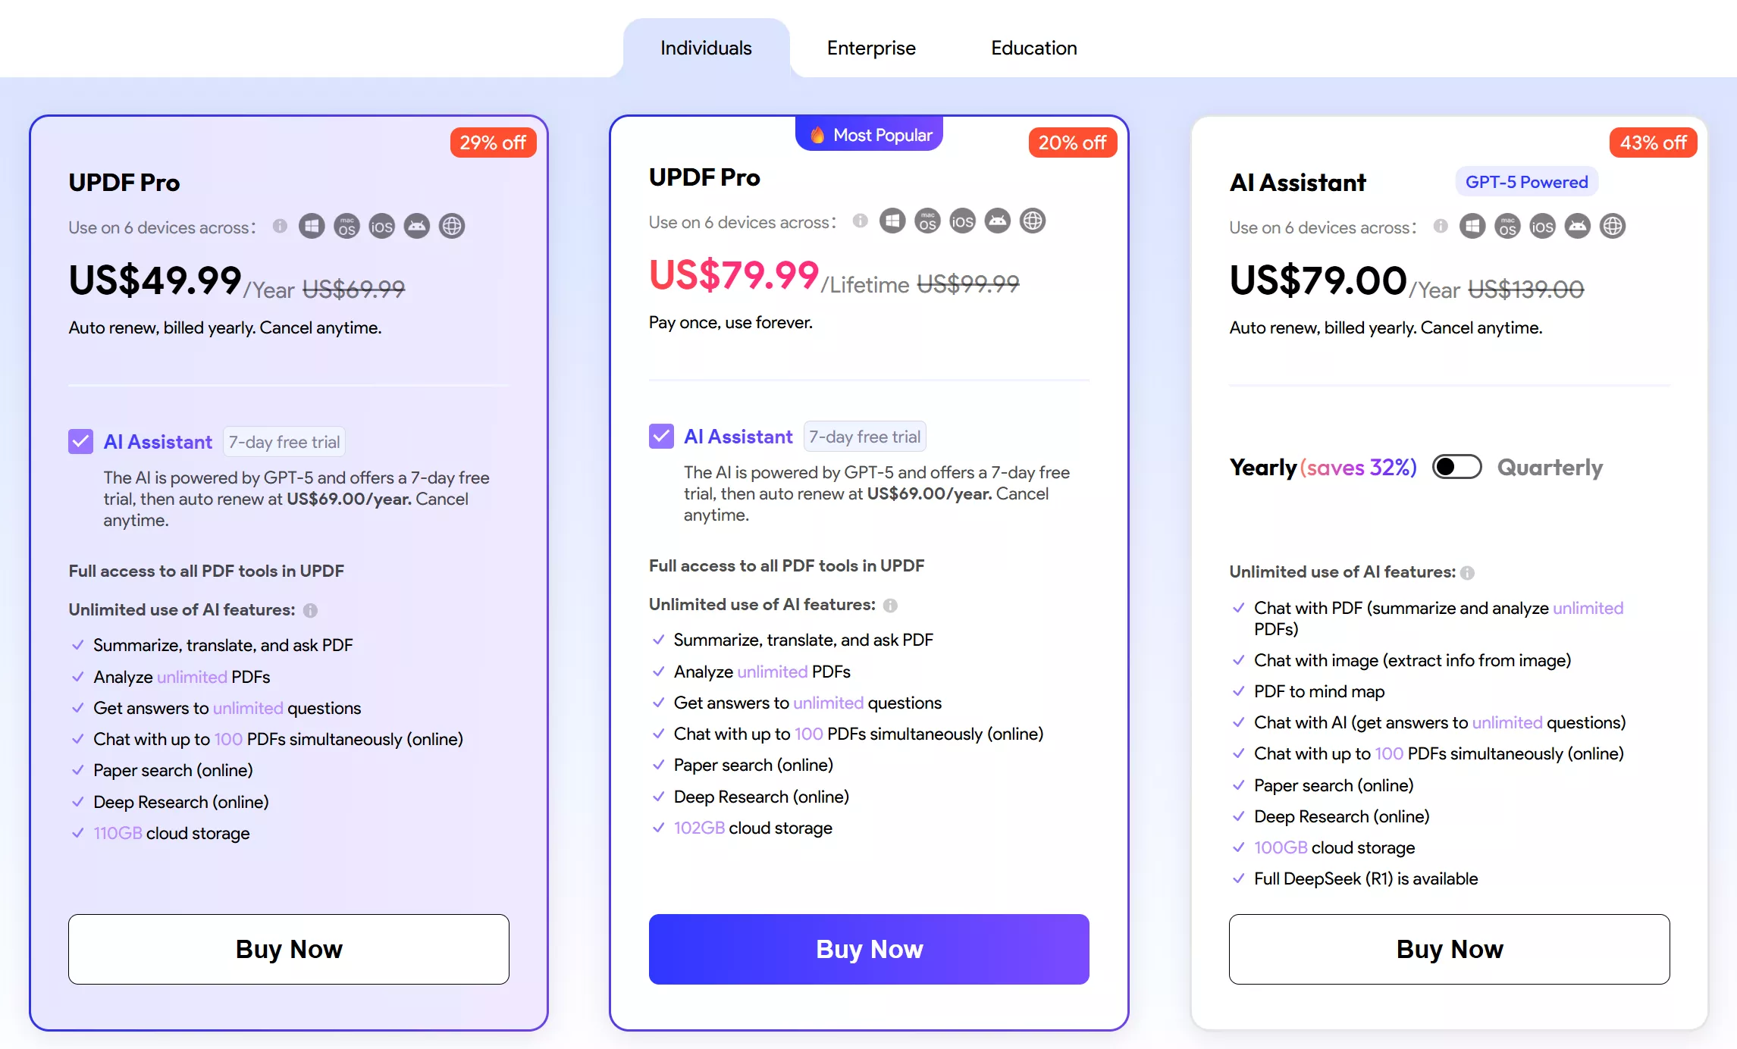Click info icon beside AI features in AI Assistant card
This screenshot has width=1737, height=1049.
click(x=1468, y=573)
